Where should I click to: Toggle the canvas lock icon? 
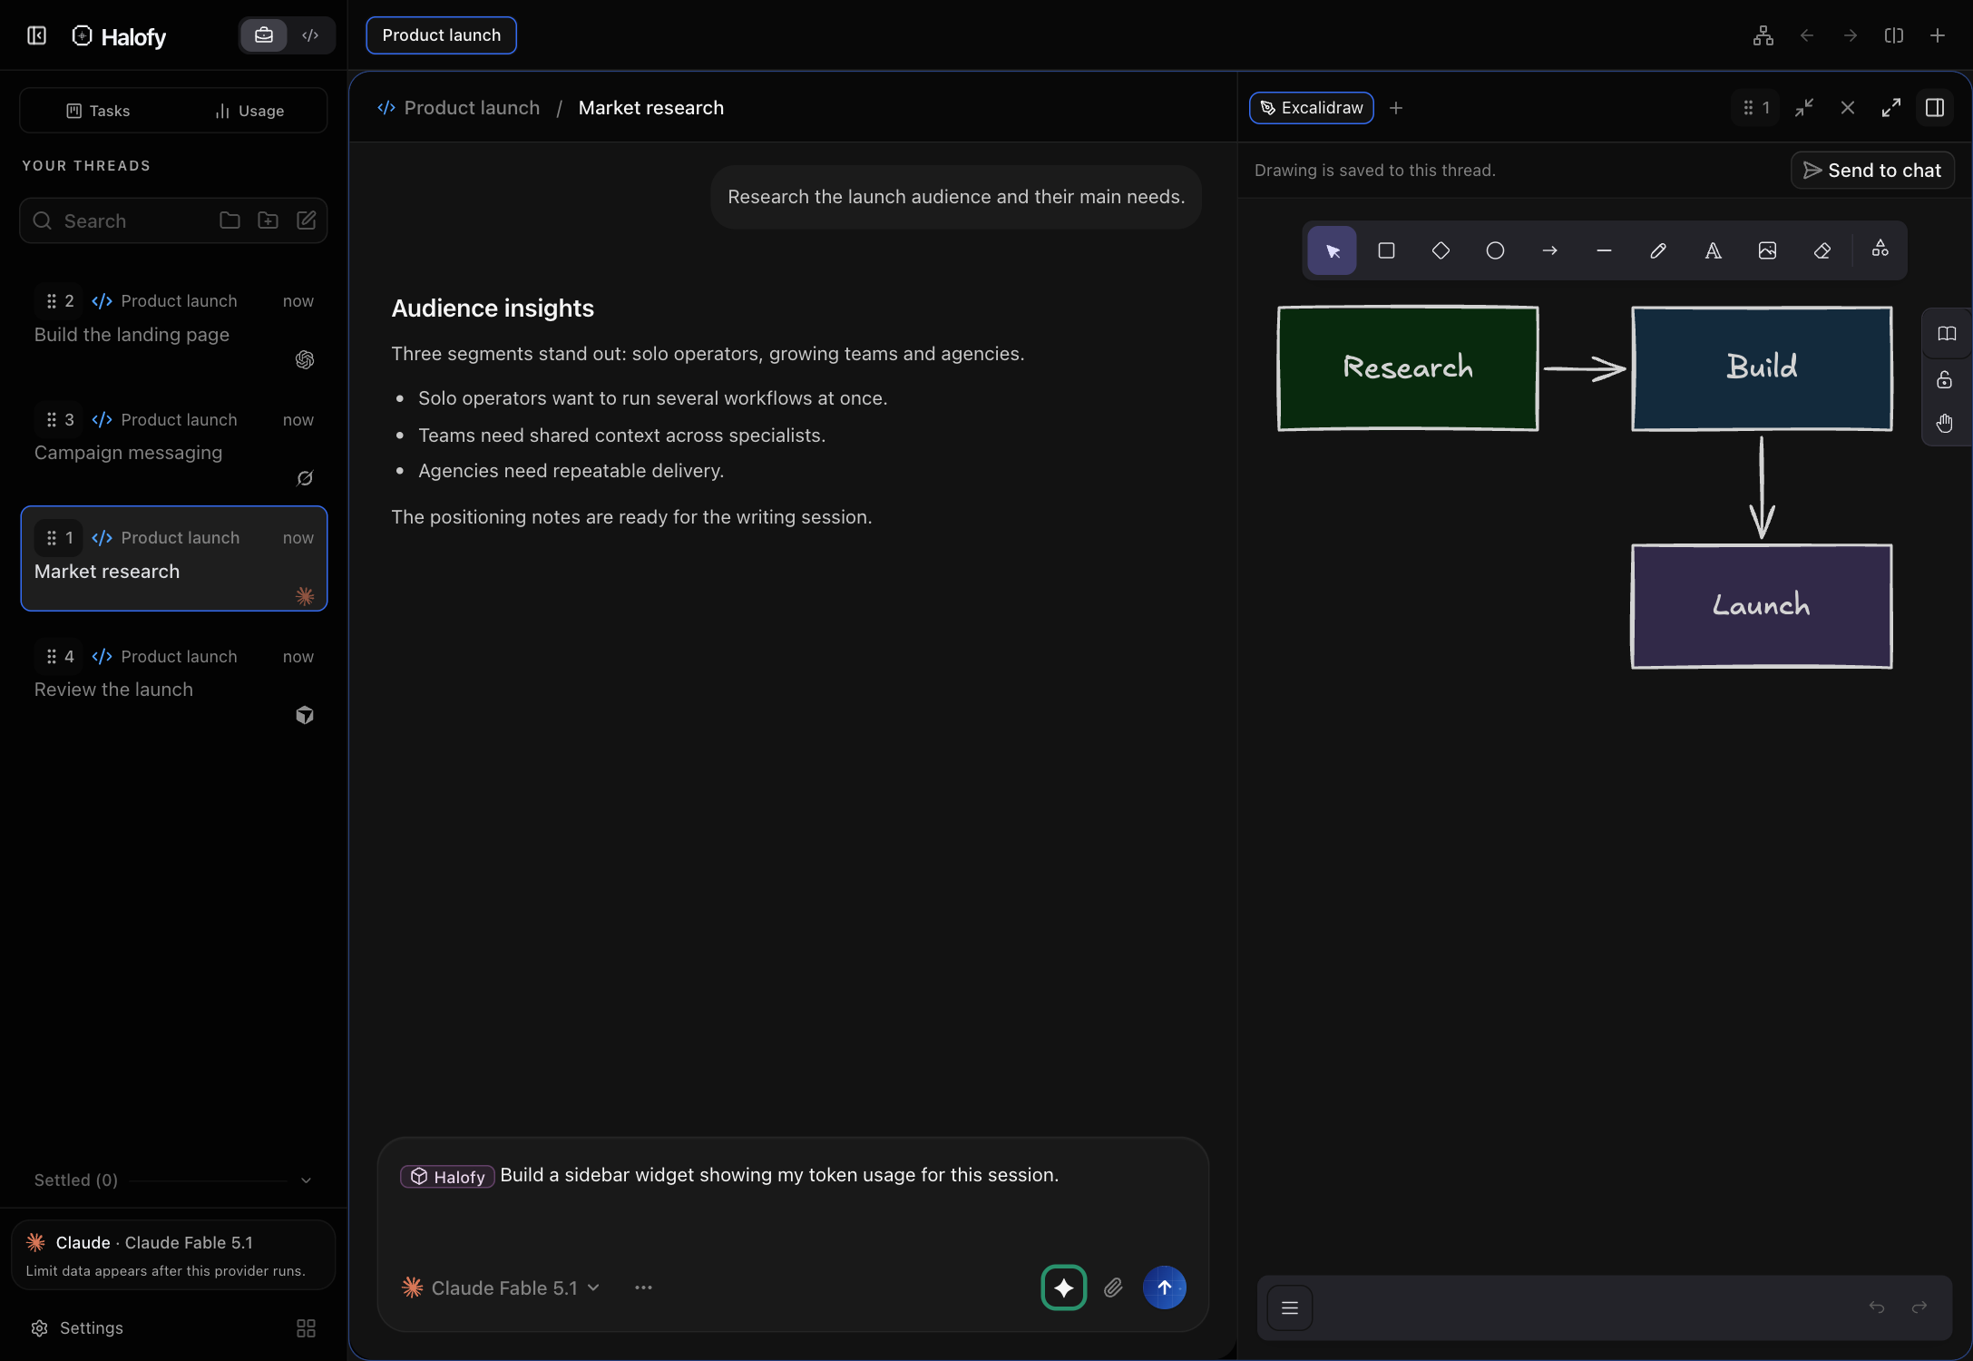[1945, 379]
